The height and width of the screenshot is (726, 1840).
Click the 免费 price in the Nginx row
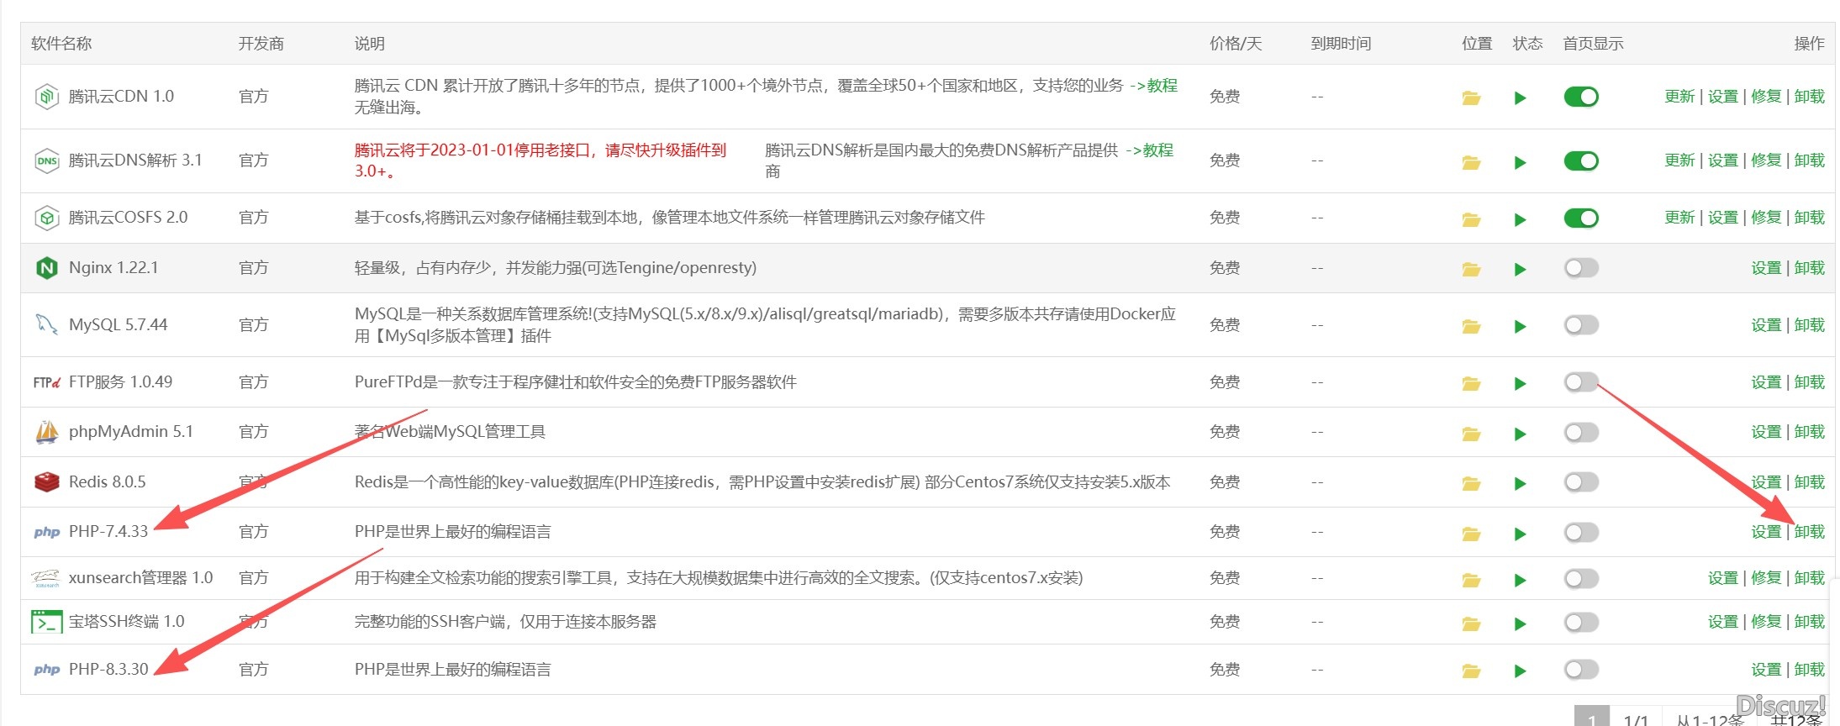pos(1225,268)
